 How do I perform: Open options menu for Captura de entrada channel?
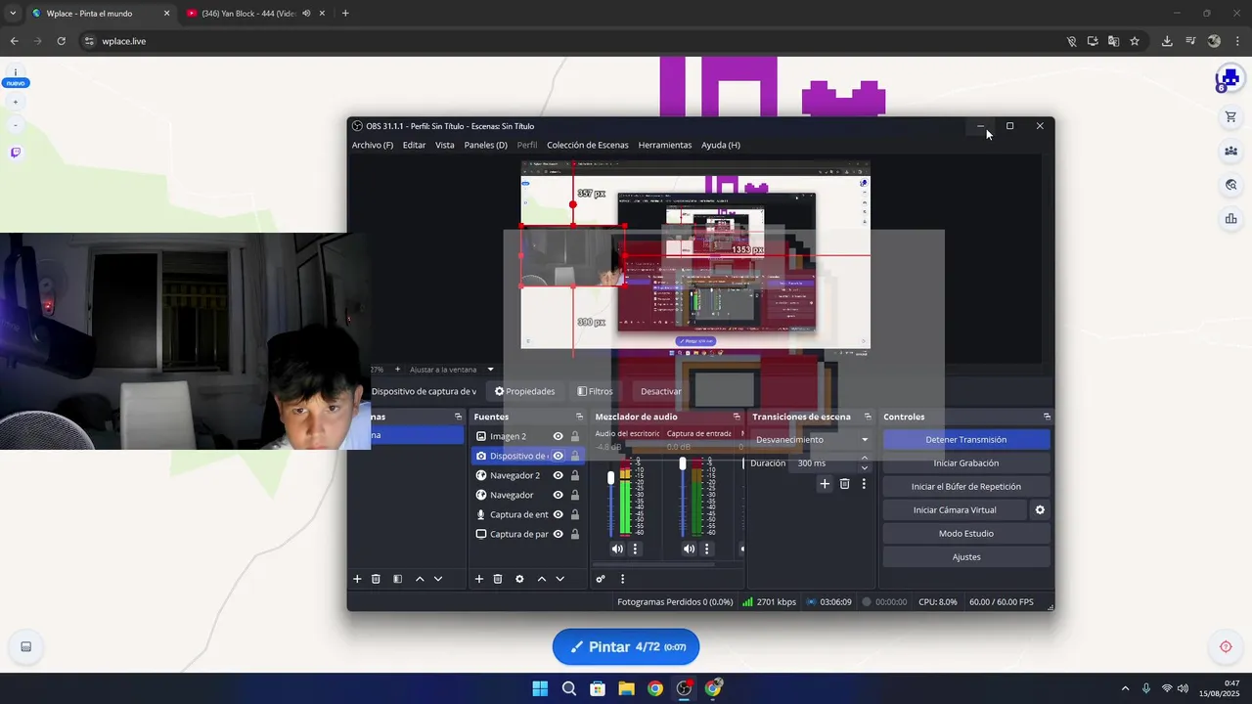coord(706,549)
